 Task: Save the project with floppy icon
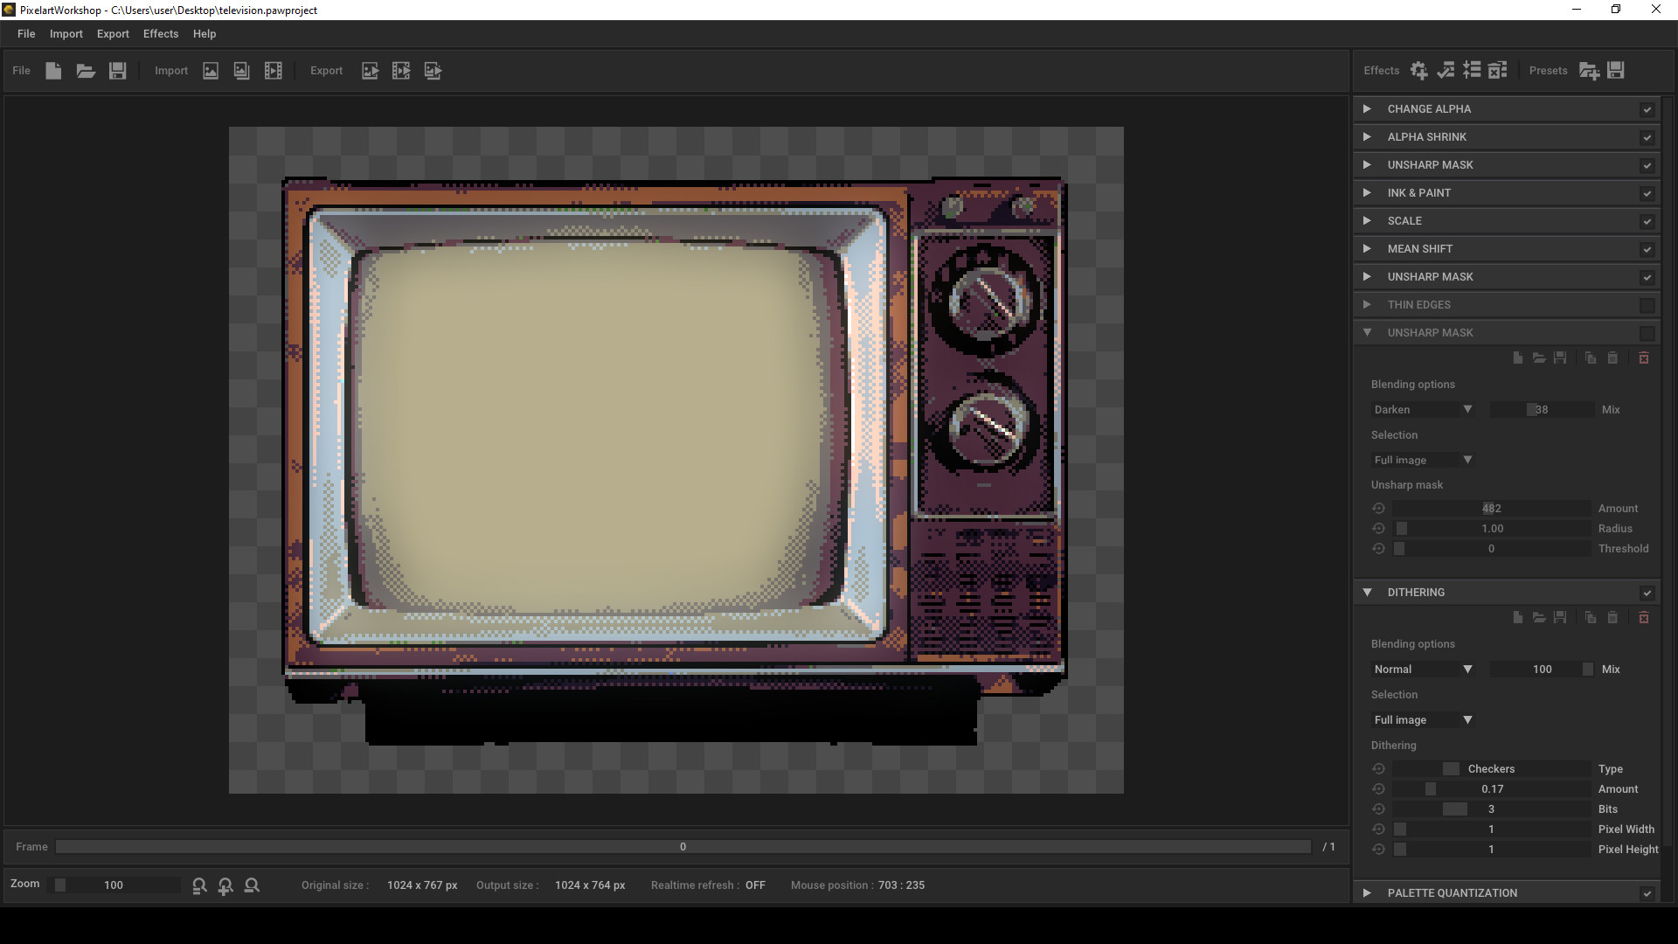click(117, 71)
